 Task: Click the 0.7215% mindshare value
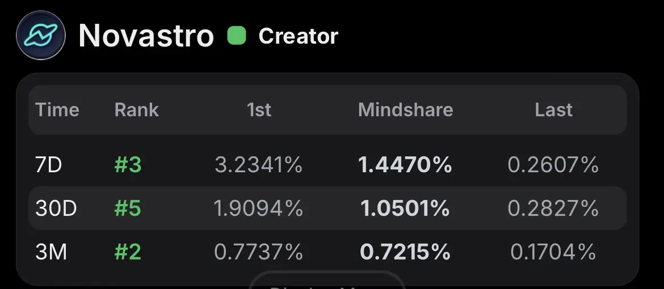405,252
